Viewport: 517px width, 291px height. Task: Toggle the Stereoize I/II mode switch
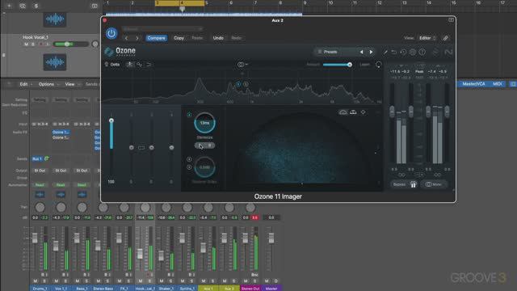pyautogui.click(x=204, y=145)
